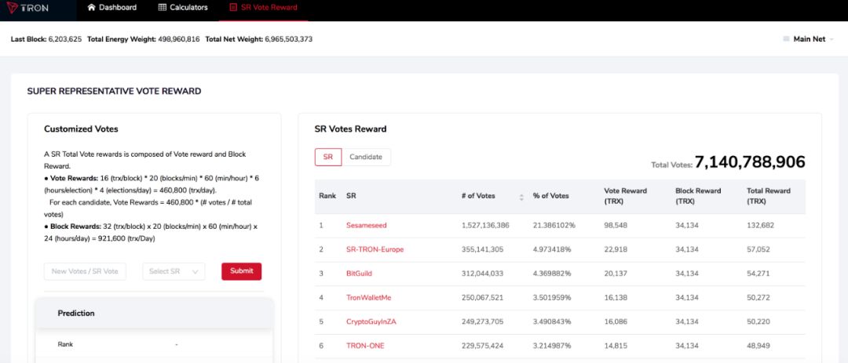Click the SR Vote Reward tab icon
The height and width of the screenshot is (363, 848).
[x=233, y=8]
